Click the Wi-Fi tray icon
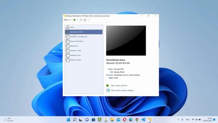 (193, 120)
